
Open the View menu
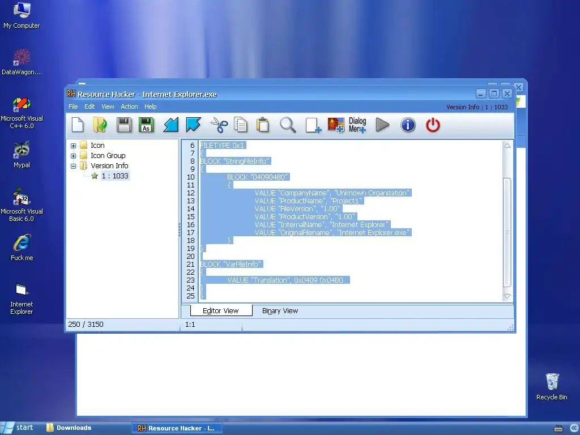pyautogui.click(x=108, y=106)
